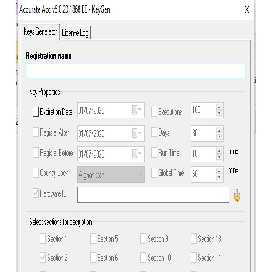The image size is (272, 272).
Task: Open the Register Before calendar picker
Action: tap(137, 154)
